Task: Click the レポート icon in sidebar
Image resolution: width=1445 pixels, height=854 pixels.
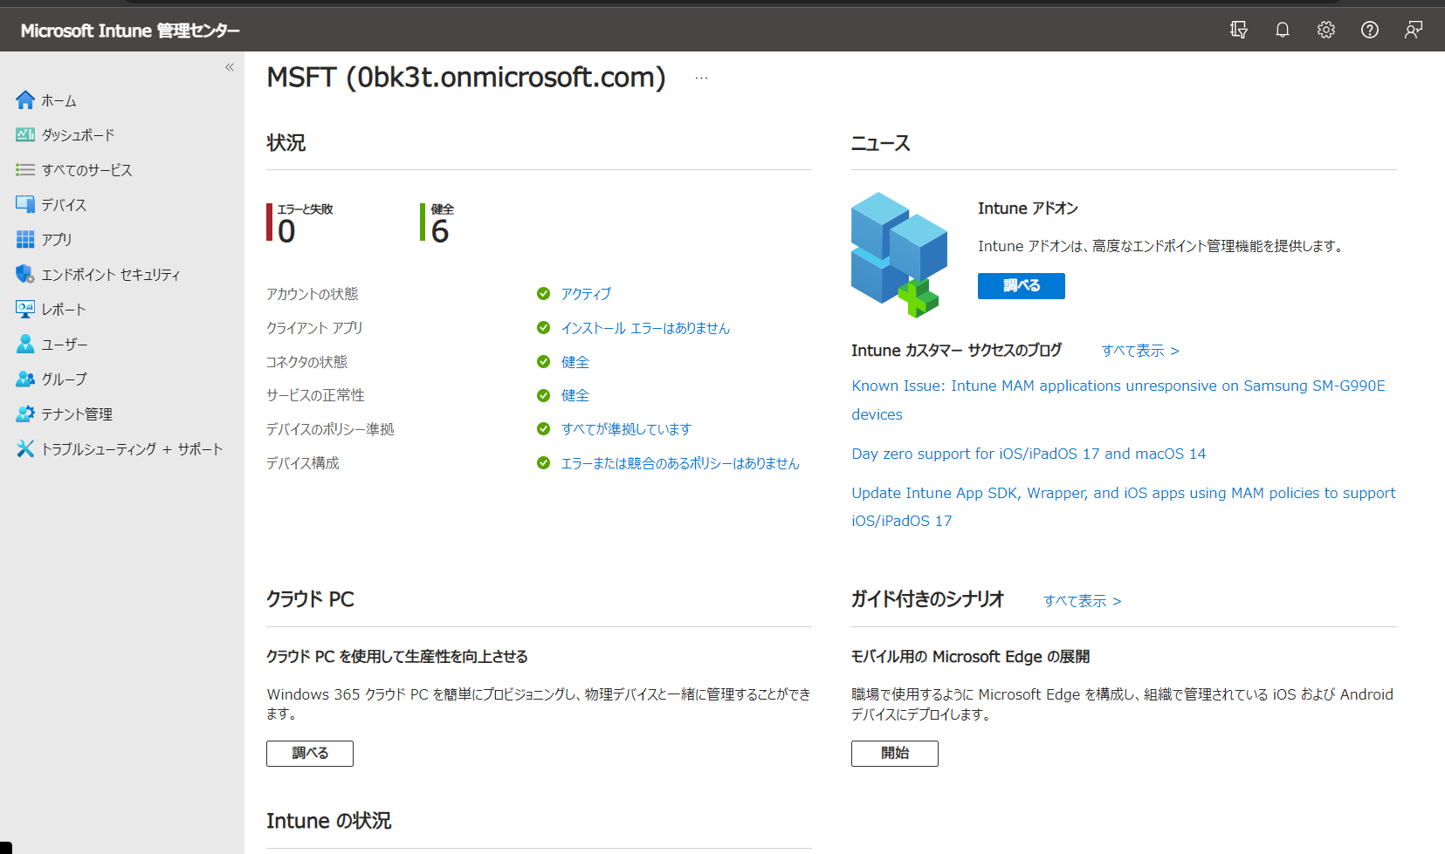Action: point(25,309)
